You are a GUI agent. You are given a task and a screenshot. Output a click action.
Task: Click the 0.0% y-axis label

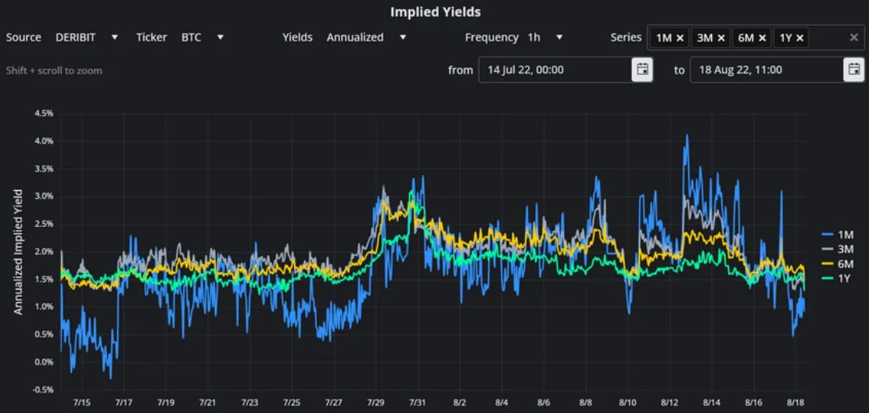click(x=45, y=362)
